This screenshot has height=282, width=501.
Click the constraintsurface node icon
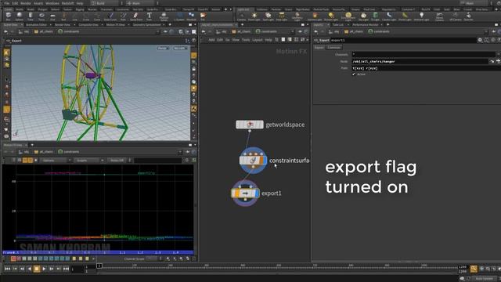[x=253, y=160]
